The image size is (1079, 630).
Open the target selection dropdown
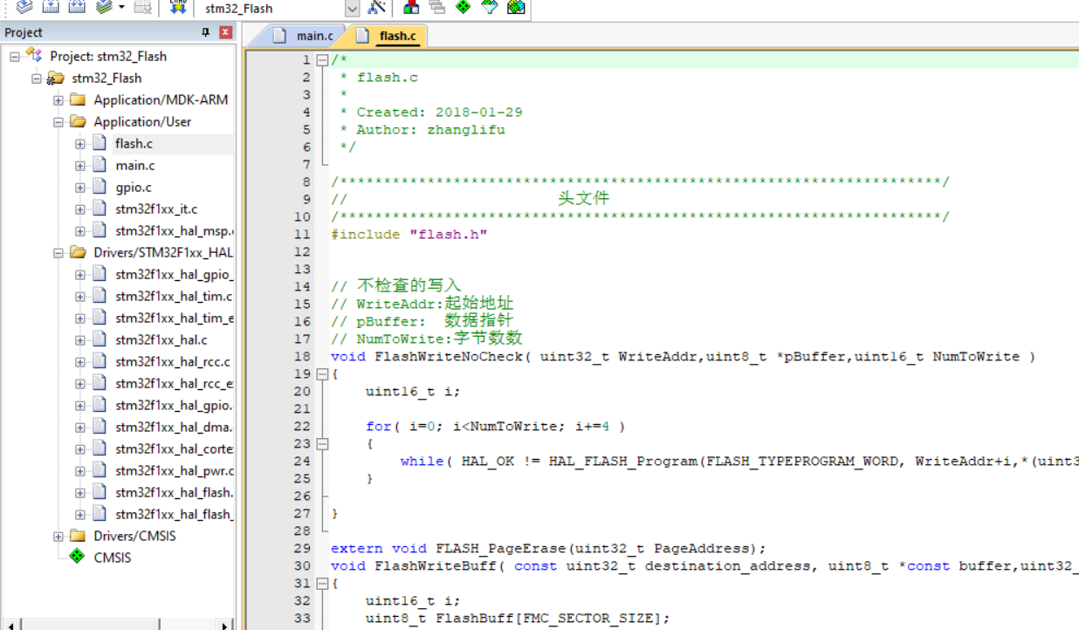[353, 8]
